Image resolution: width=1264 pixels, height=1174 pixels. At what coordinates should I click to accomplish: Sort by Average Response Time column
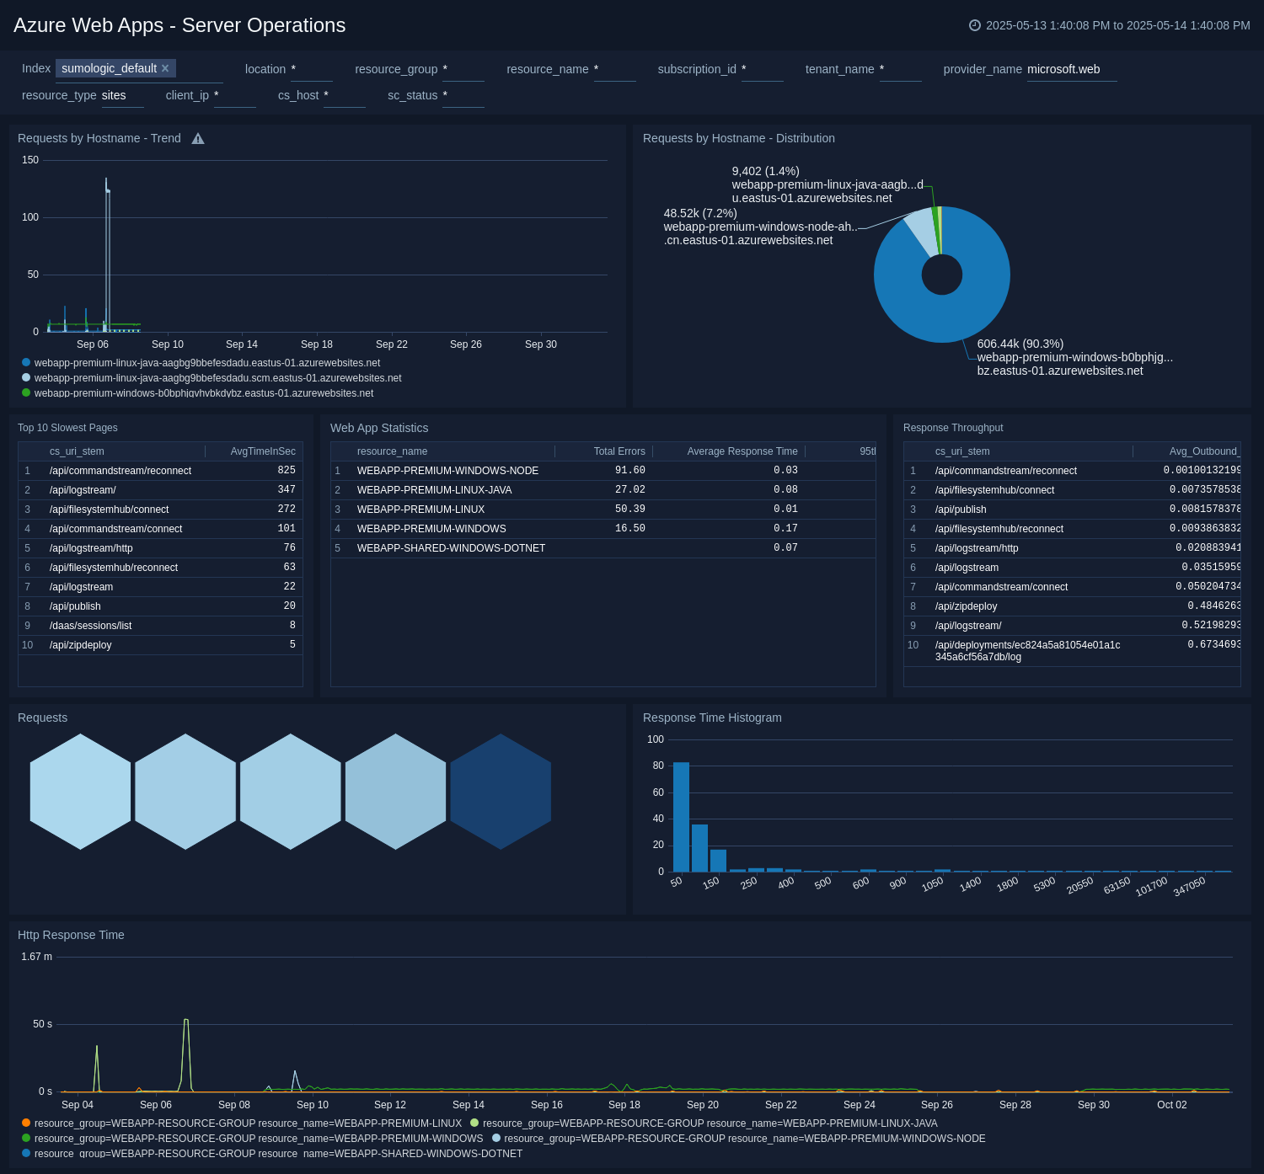coord(742,451)
